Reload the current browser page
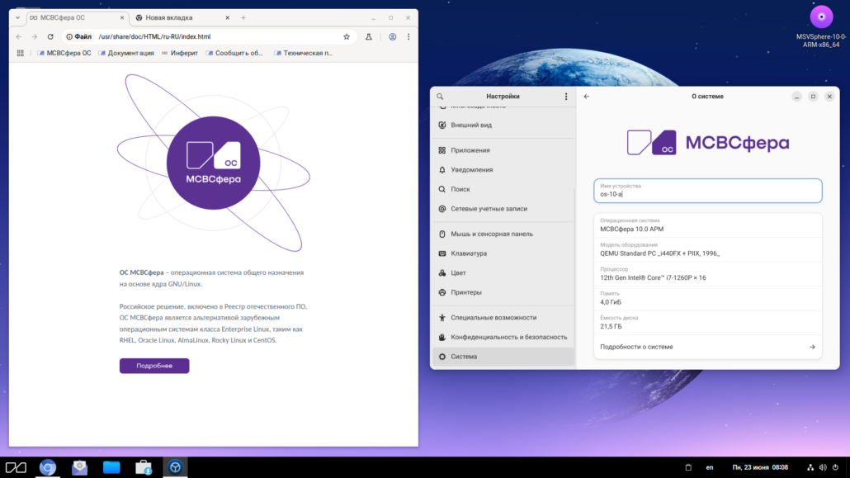The image size is (850, 478). pyautogui.click(x=50, y=36)
